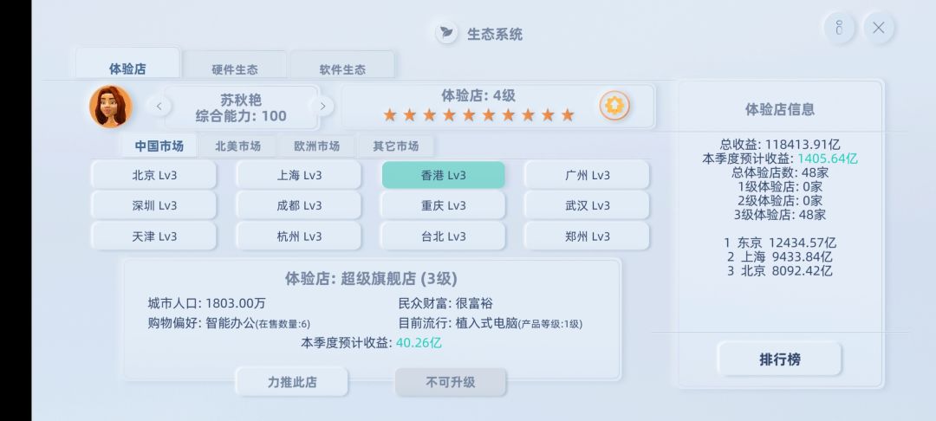Click the ten-star store rating row
936x421 pixels.
coord(478,115)
